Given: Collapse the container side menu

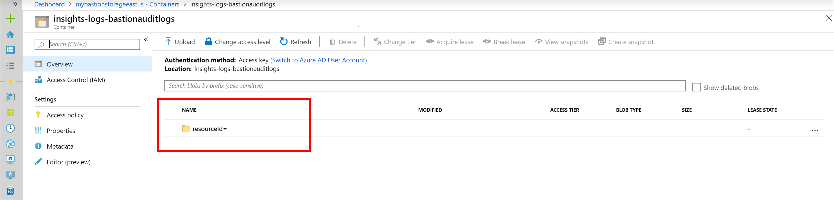Looking at the screenshot, I should pyautogui.click(x=146, y=40).
